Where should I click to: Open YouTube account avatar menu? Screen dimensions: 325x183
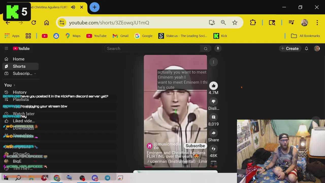[x=317, y=49]
